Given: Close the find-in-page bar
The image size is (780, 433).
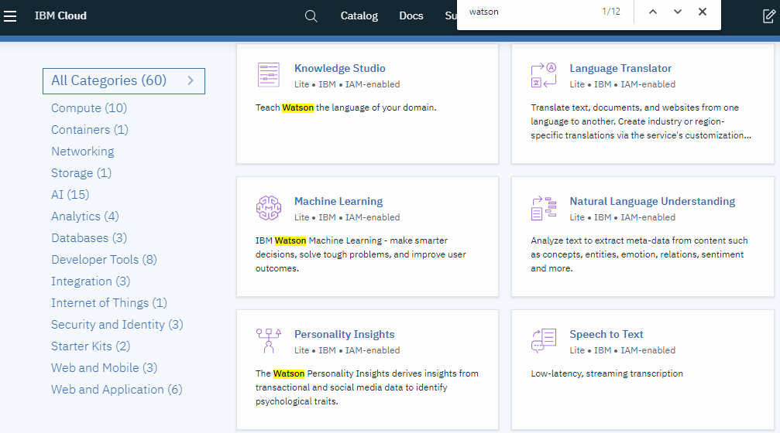Looking at the screenshot, I should [703, 12].
